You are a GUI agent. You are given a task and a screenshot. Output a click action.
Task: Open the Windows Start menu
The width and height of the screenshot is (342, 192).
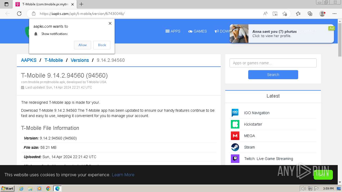7,188
